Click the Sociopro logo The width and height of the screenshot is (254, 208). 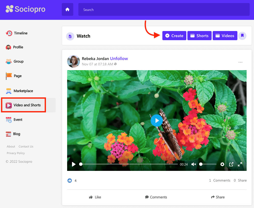click(26, 9)
